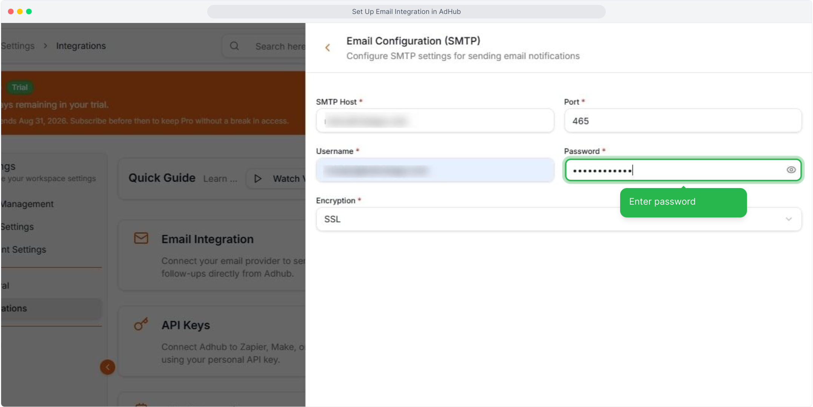Click the Port field showing 465

tap(683, 121)
